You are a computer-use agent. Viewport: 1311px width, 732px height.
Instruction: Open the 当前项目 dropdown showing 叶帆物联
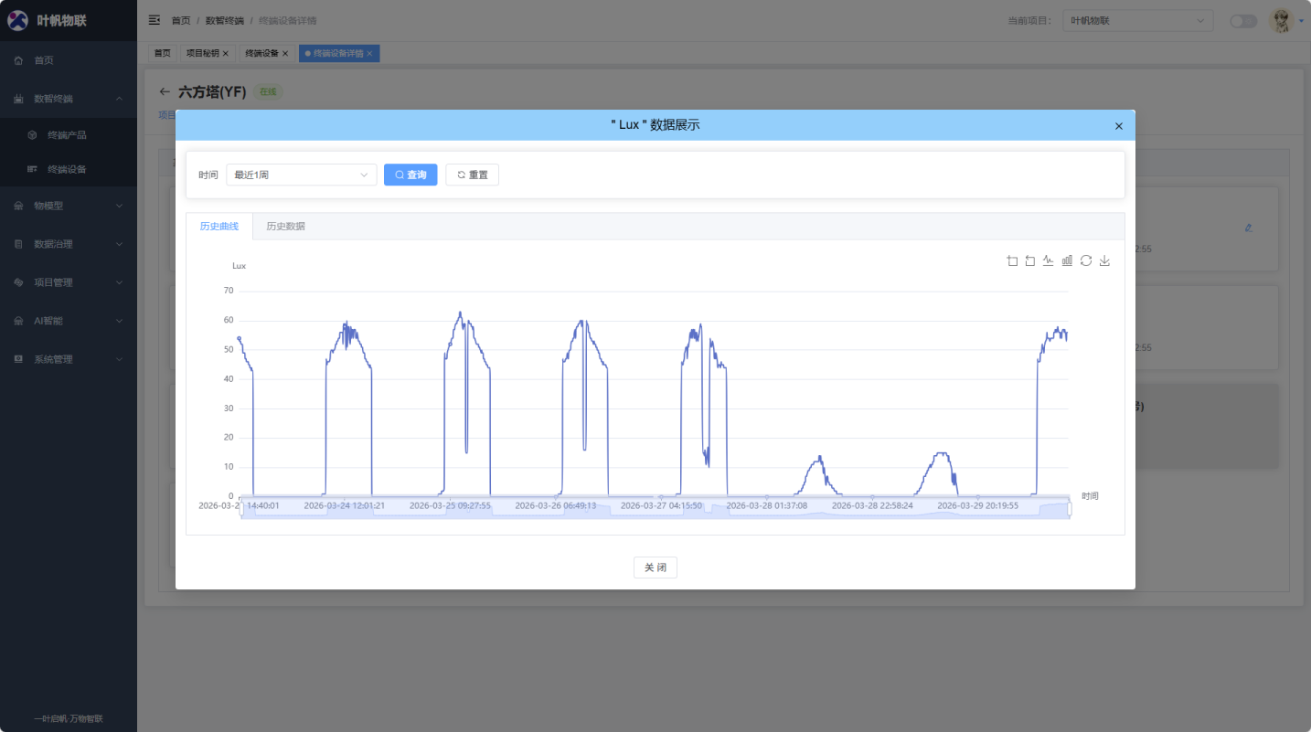coord(1137,20)
